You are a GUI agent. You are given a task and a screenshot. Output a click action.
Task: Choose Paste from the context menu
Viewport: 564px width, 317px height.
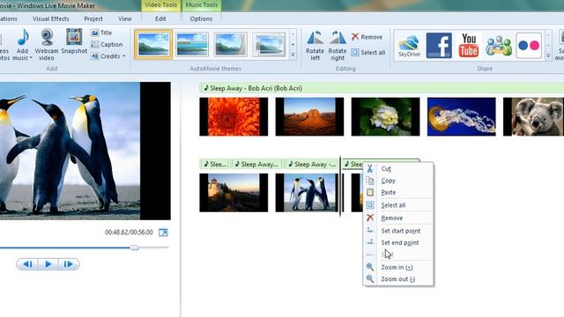pos(397,192)
